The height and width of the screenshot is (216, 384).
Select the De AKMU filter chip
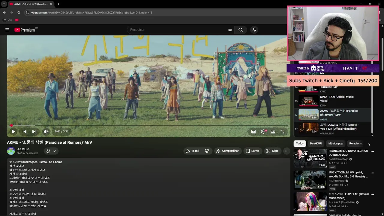click(x=316, y=143)
